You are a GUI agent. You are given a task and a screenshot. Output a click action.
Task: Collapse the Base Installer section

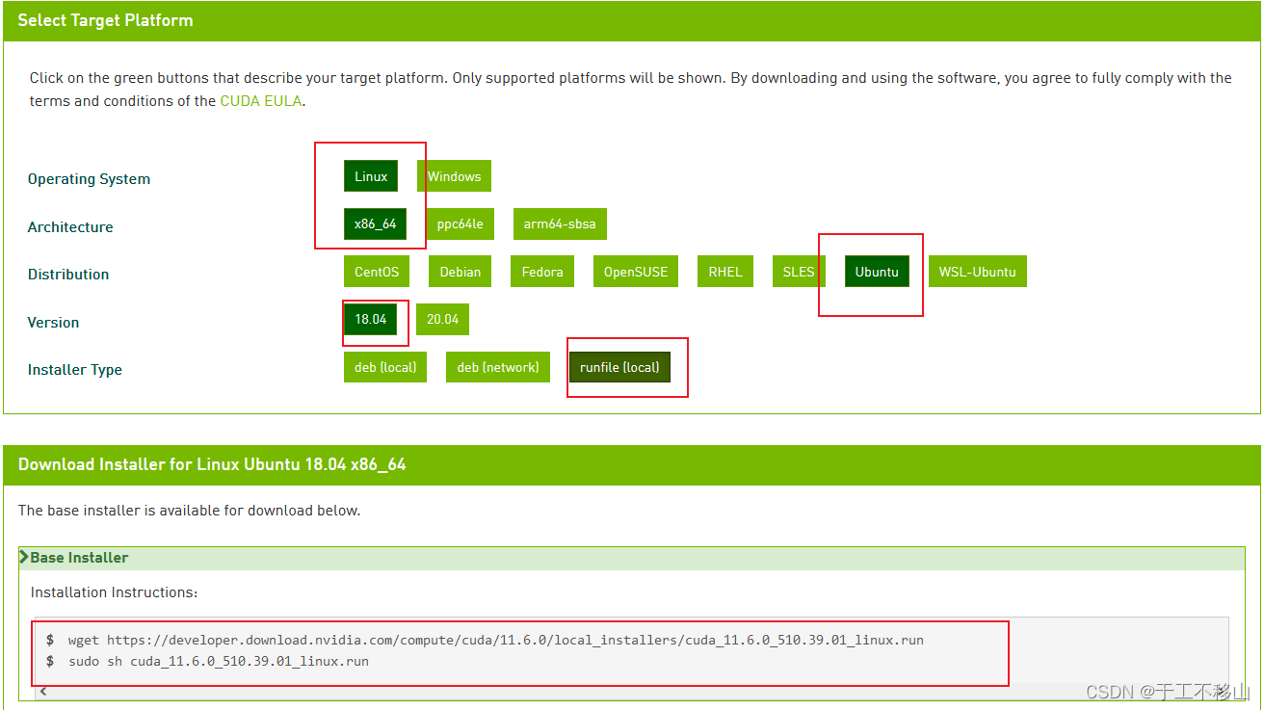(632, 558)
